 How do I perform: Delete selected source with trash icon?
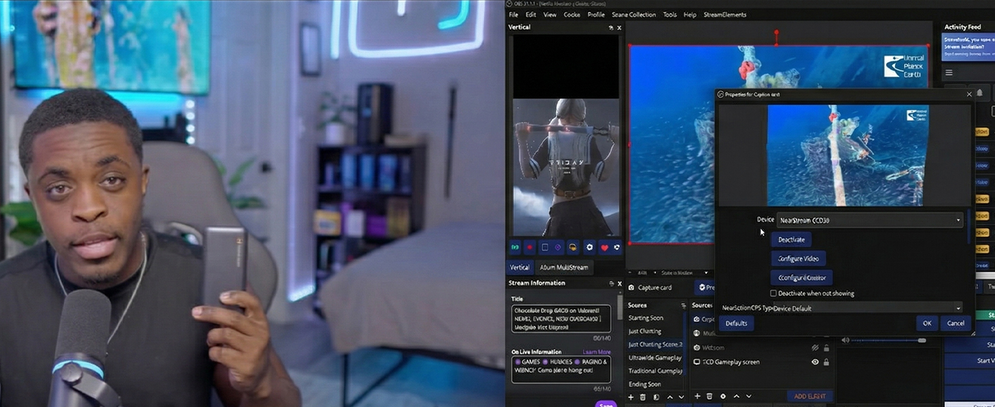pos(710,396)
